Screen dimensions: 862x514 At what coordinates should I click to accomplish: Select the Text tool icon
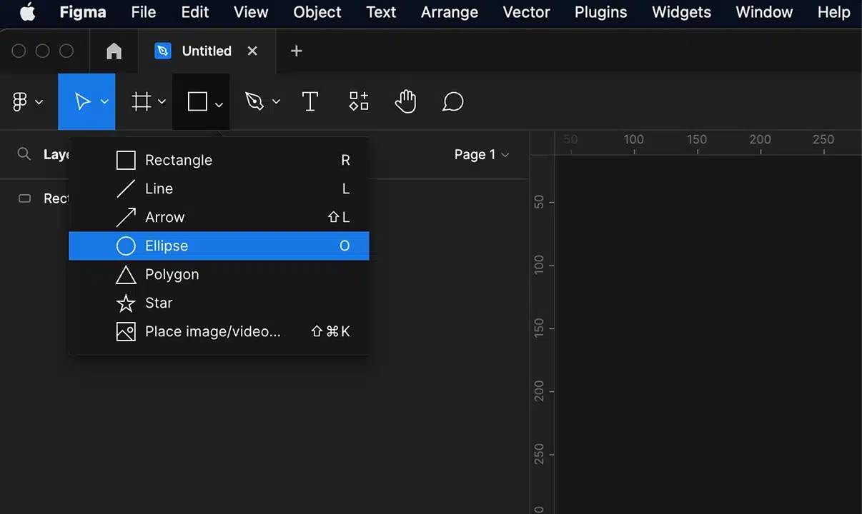pyautogui.click(x=310, y=102)
